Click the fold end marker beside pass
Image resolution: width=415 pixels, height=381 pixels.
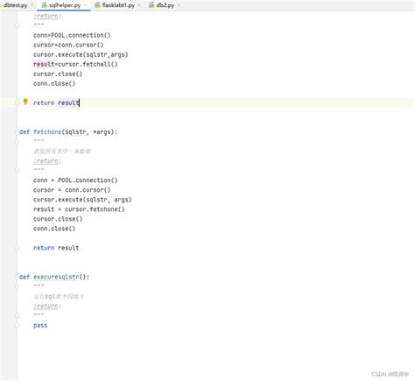click(17, 325)
